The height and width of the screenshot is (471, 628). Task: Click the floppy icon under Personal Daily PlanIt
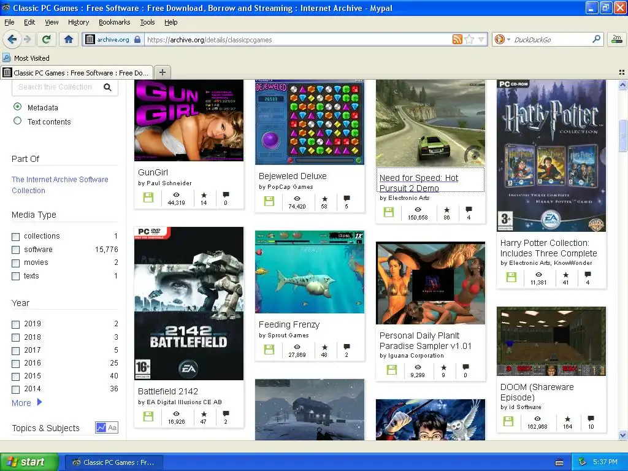392,370
